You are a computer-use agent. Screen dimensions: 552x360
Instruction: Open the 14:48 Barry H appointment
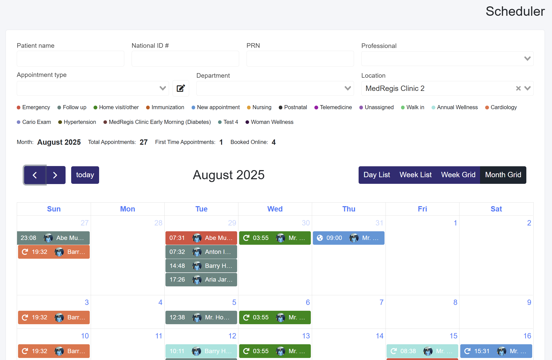pyautogui.click(x=201, y=266)
